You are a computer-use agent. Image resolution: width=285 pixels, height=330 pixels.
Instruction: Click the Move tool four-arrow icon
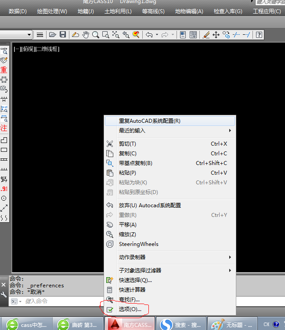click(x=216, y=34)
